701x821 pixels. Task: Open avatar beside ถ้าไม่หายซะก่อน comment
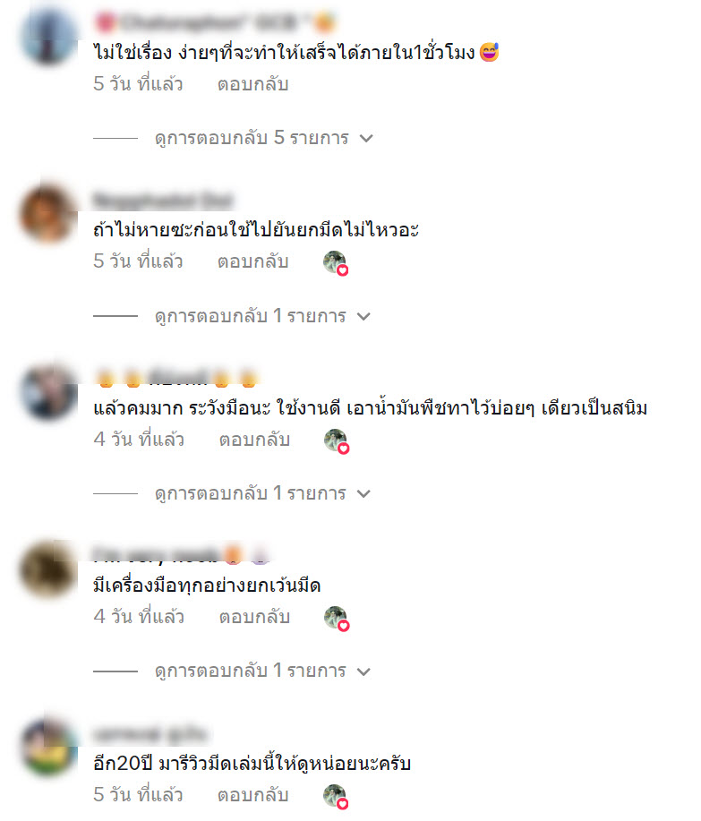48,213
